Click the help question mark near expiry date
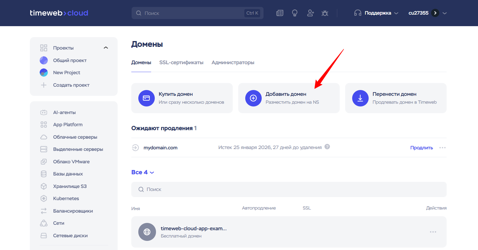The width and height of the screenshot is (478, 250). pyautogui.click(x=327, y=147)
